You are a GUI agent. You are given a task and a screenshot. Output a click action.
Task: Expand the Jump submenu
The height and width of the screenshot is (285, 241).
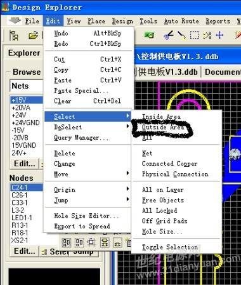[x=88, y=200]
